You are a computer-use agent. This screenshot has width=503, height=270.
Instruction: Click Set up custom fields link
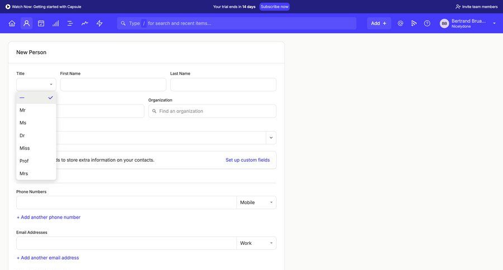(x=248, y=160)
